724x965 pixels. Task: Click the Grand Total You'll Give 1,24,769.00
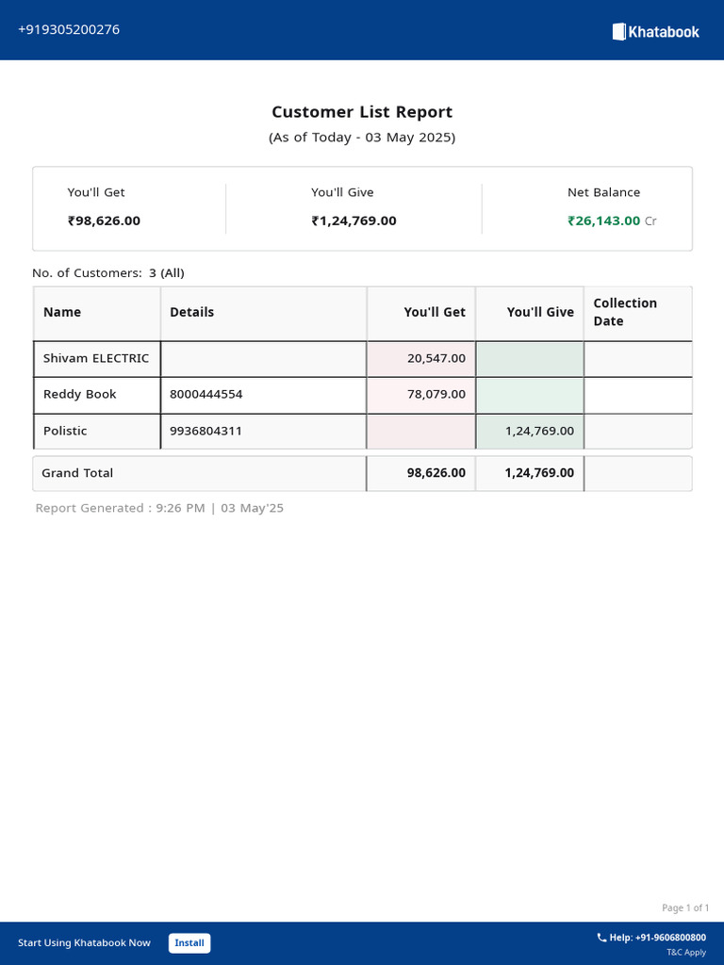[x=539, y=473]
